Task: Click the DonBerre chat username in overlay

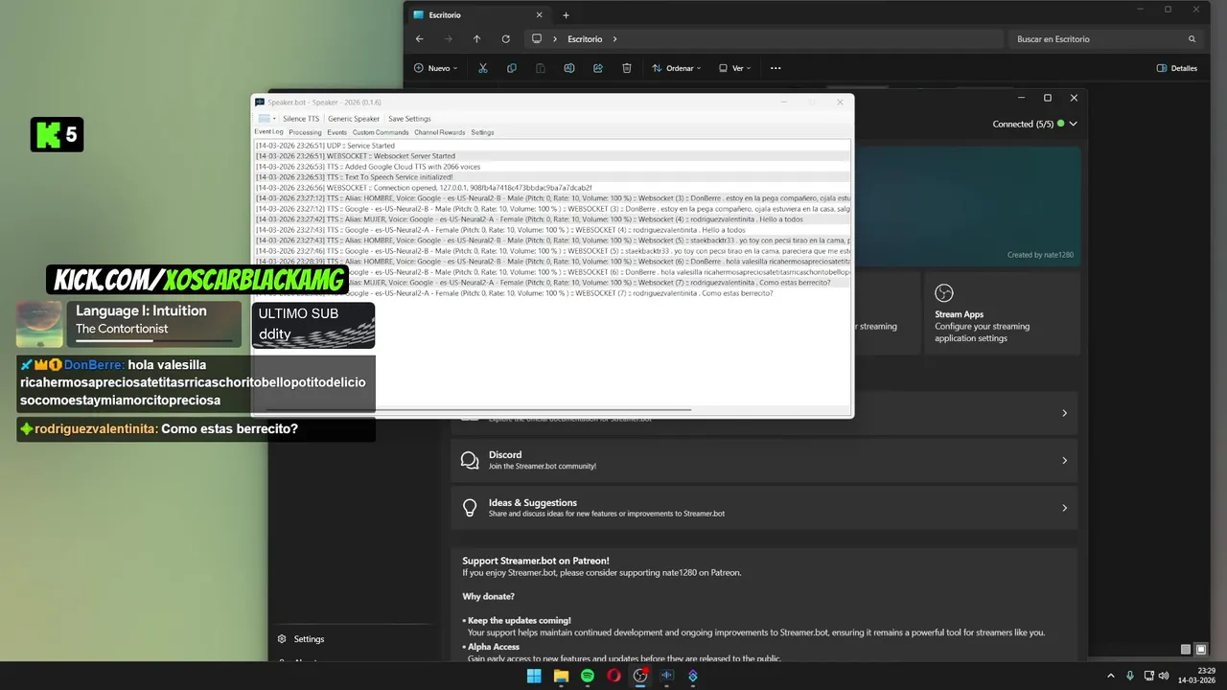Action: coord(95,365)
